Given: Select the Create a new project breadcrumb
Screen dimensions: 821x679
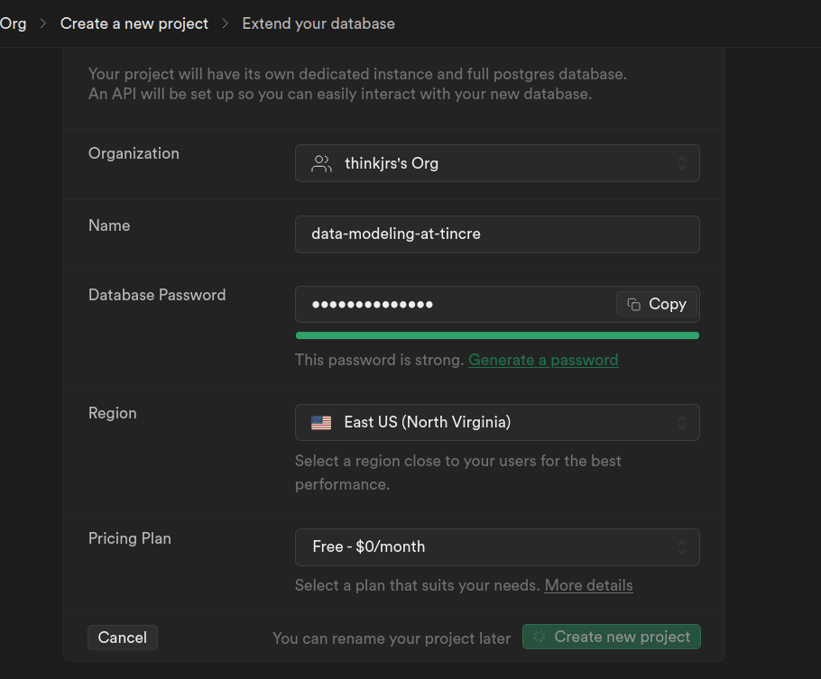Looking at the screenshot, I should tap(134, 23).
